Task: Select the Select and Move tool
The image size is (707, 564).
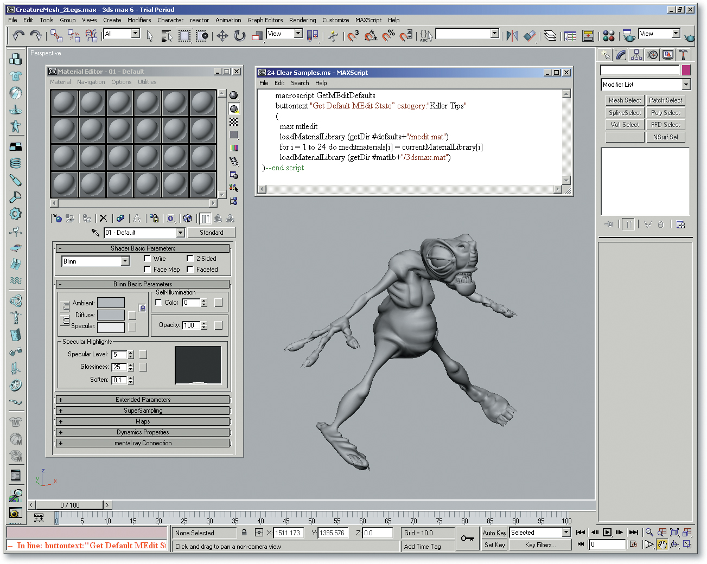Action: tap(222, 36)
